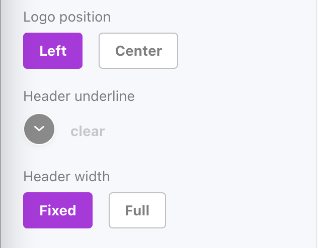Choose Full header width
Viewport: 318px width, 248px height.
[x=137, y=210]
